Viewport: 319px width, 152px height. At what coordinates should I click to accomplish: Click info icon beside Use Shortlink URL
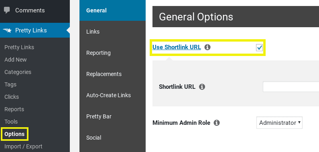coord(207,47)
